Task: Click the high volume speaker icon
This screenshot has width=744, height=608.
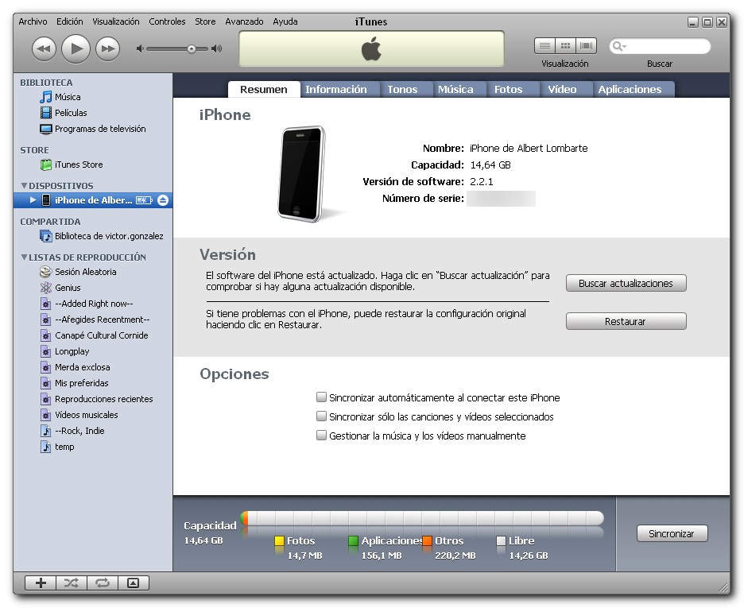Action: [217, 48]
